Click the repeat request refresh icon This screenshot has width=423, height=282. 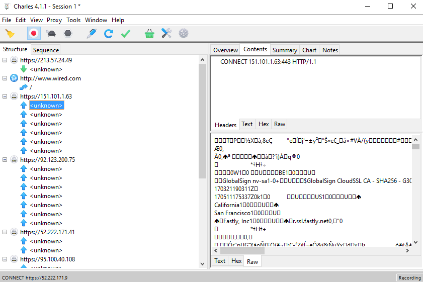[x=108, y=34]
